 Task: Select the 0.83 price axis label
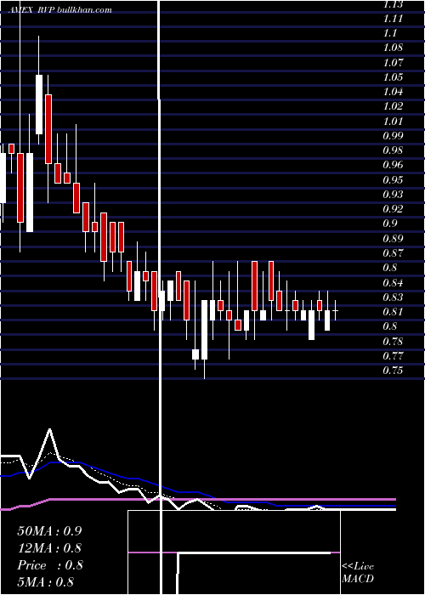coord(393,297)
